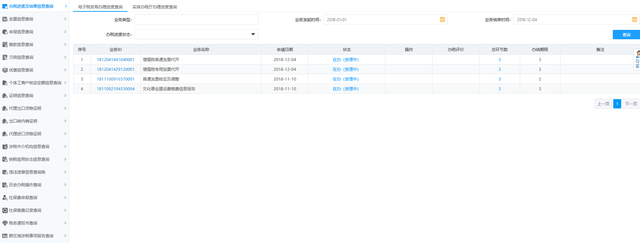Click the 缴款信息查询 sidebar icon
Viewport: 640px width, 243px height.
click(5, 45)
